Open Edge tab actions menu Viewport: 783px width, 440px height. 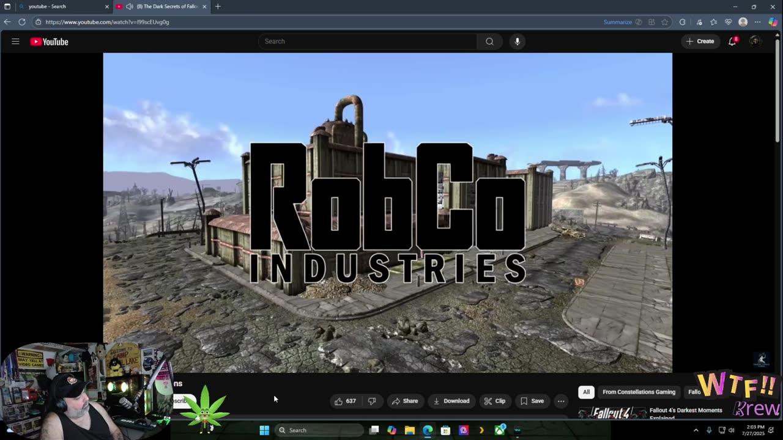(x=7, y=7)
